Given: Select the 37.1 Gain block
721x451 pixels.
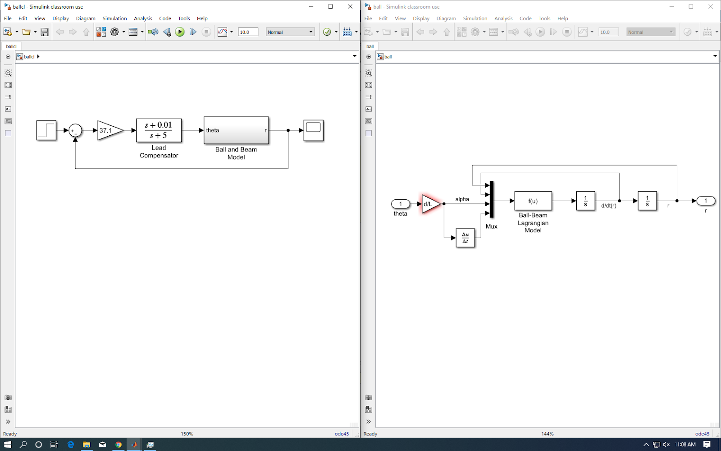Looking at the screenshot, I should 110,130.
